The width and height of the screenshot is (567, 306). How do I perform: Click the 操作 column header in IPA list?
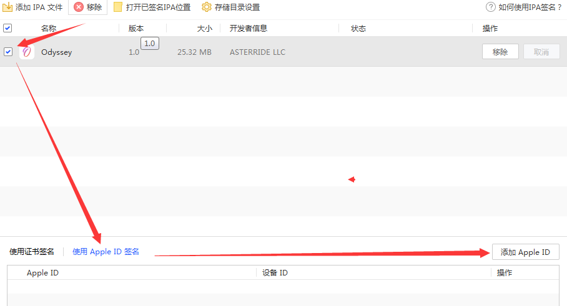(490, 29)
